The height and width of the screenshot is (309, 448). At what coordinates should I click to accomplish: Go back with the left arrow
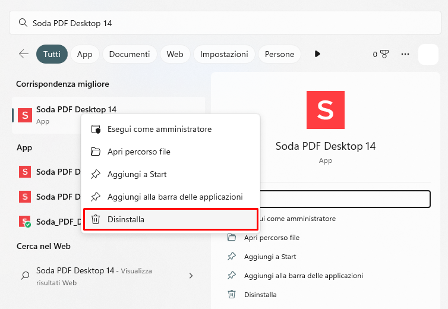pos(24,54)
